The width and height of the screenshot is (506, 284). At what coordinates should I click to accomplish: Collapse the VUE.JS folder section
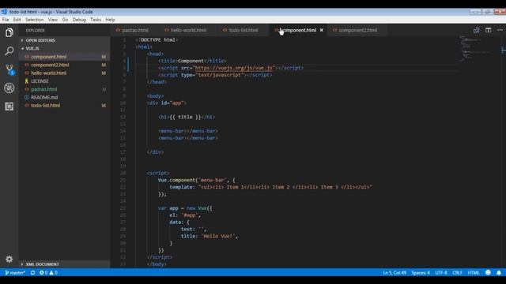coord(32,48)
